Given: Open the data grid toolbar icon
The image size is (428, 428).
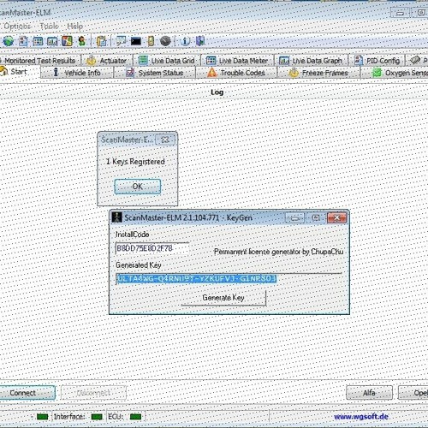Looking at the screenshot, I should click(x=38, y=41).
